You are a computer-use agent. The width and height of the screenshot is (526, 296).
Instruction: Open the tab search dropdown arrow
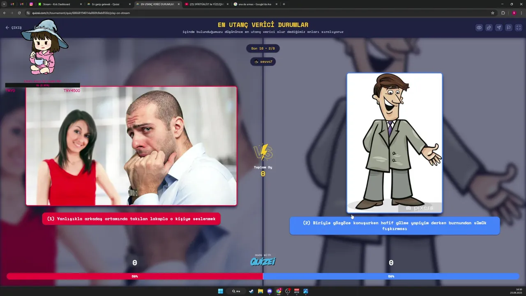(x=4, y=4)
